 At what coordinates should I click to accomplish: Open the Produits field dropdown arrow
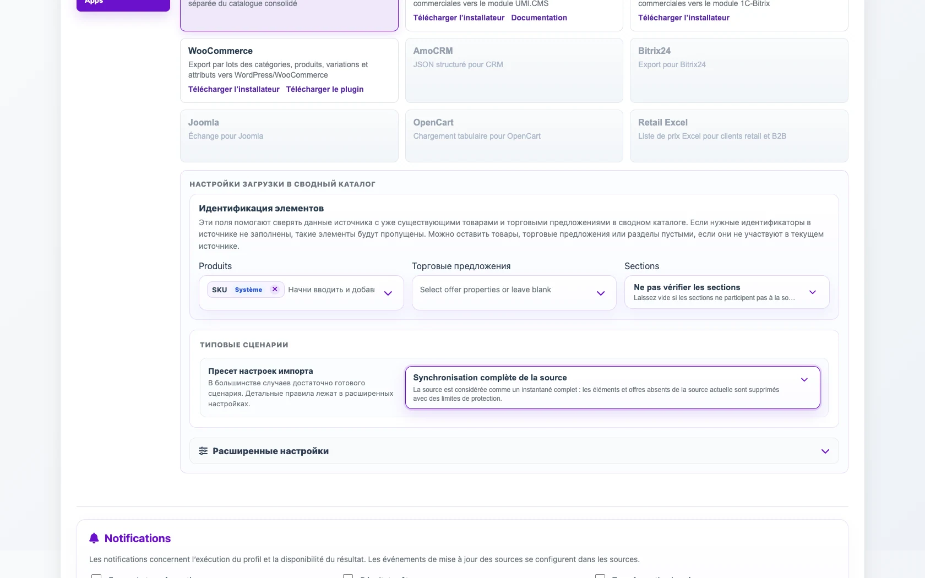[388, 293]
